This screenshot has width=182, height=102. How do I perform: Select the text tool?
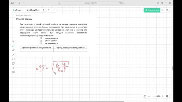(x=13, y=68)
